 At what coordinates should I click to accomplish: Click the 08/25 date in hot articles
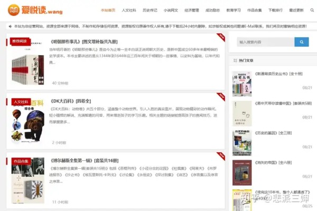[307, 206]
